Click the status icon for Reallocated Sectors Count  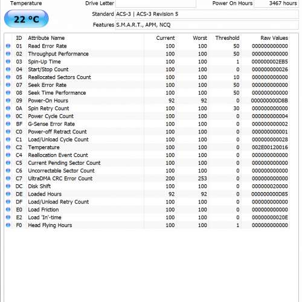8,77
